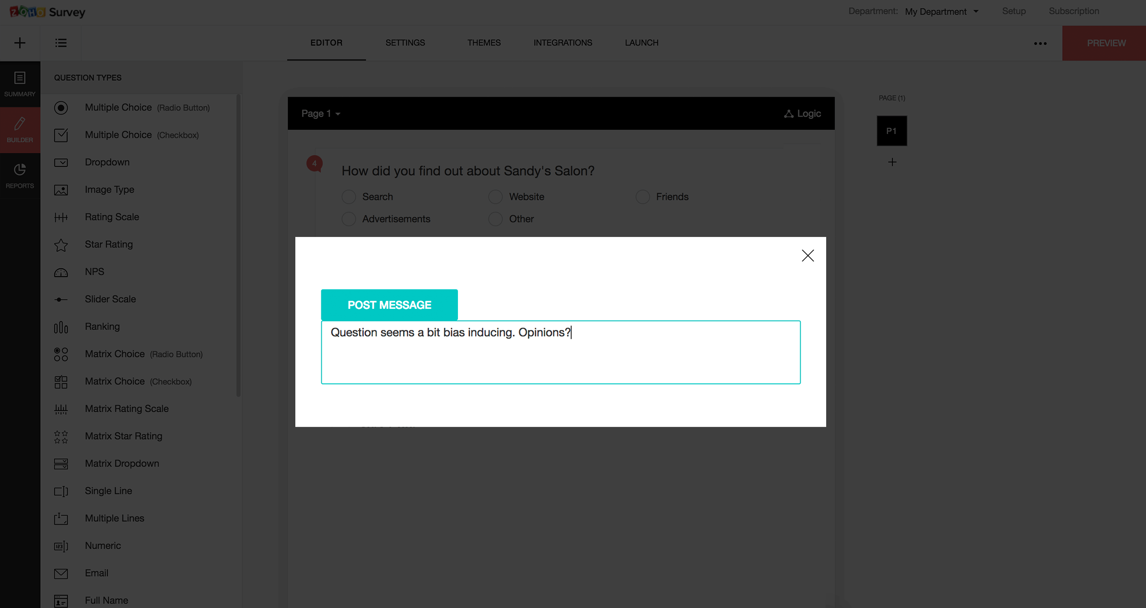Image resolution: width=1146 pixels, height=608 pixels.
Task: Select the Builder pencil icon
Action: (x=20, y=124)
